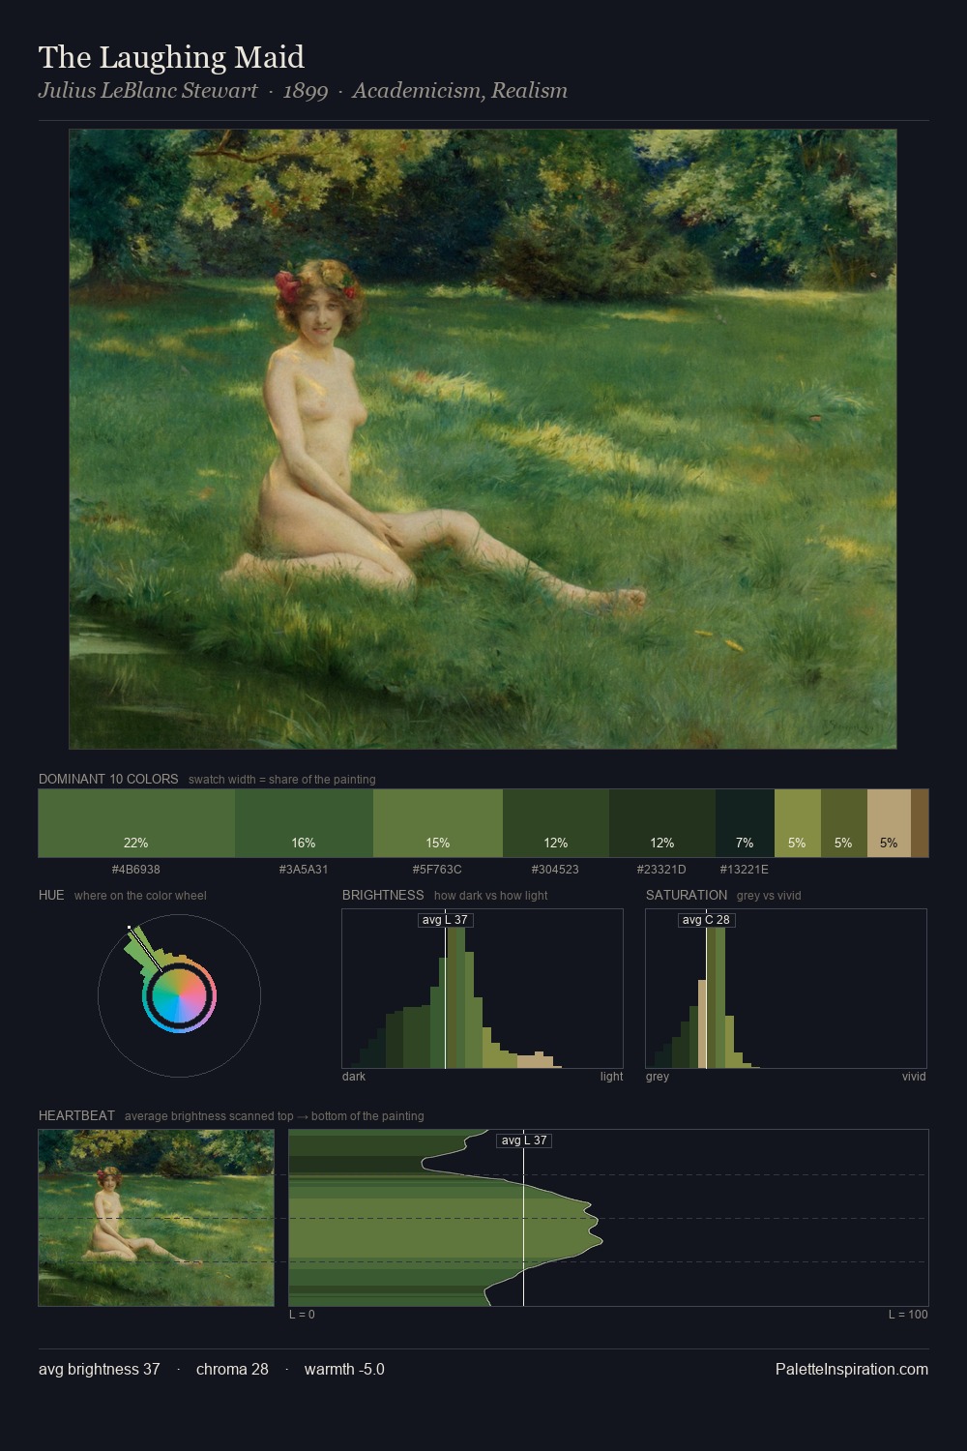The height and width of the screenshot is (1451, 967).
Task: Select the 7% swatch #13221E
Action: click(745, 823)
